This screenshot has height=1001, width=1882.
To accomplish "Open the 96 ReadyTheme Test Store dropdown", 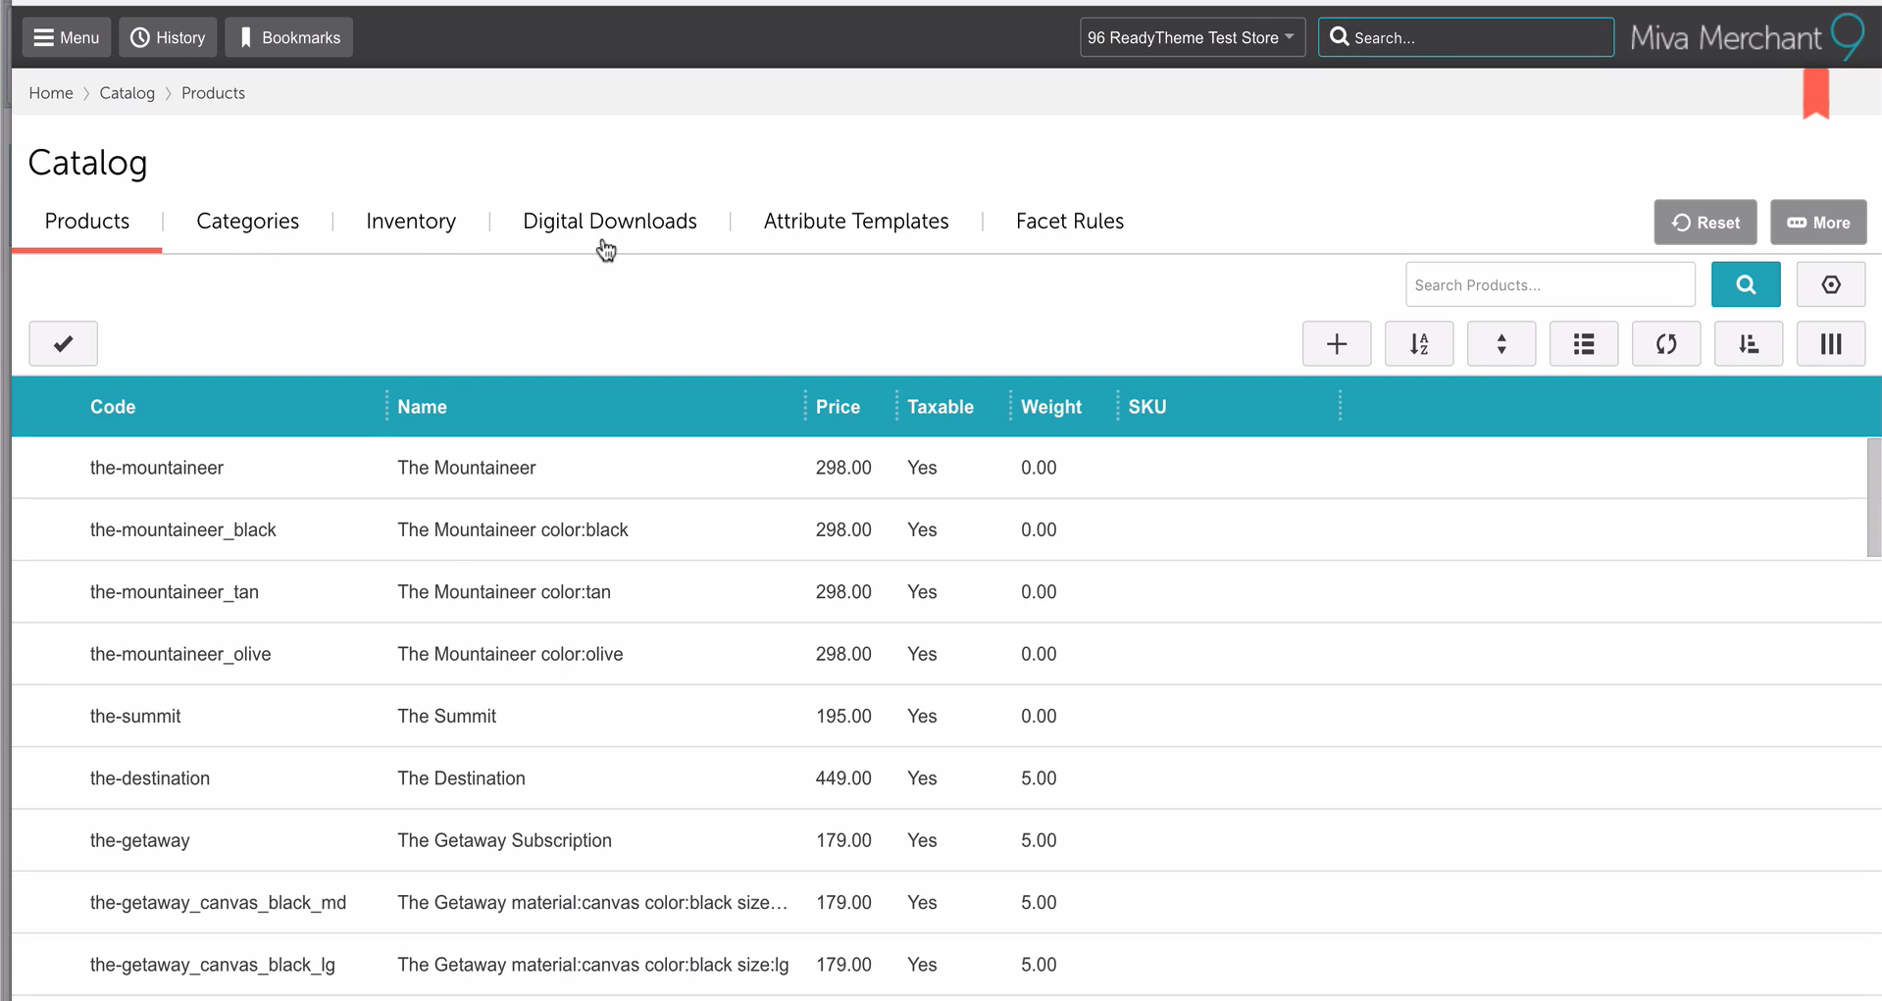I will tap(1191, 37).
